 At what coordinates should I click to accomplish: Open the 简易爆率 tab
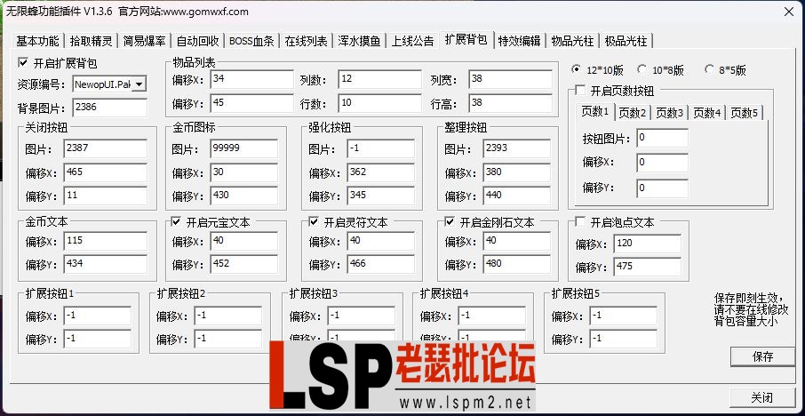click(144, 41)
